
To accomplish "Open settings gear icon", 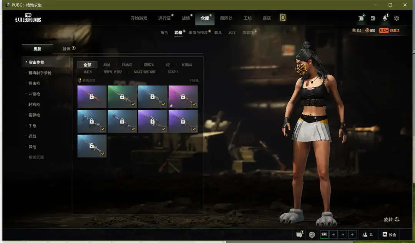I will click(397, 18).
